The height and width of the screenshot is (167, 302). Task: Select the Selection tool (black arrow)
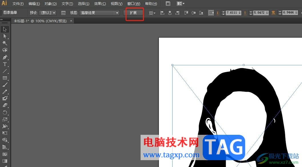pyautogui.click(x=5, y=29)
